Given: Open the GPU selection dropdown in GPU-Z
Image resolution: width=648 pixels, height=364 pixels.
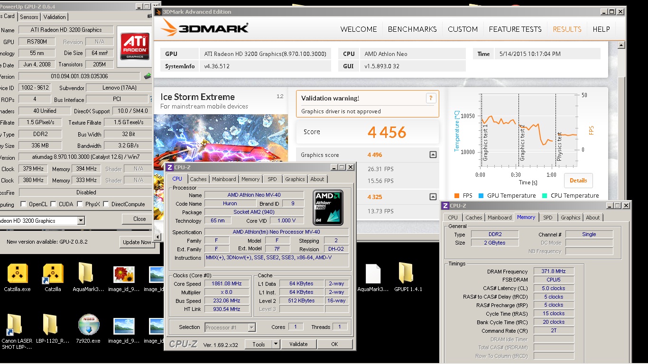Looking at the screenshot, I should [x=81, y=220].
